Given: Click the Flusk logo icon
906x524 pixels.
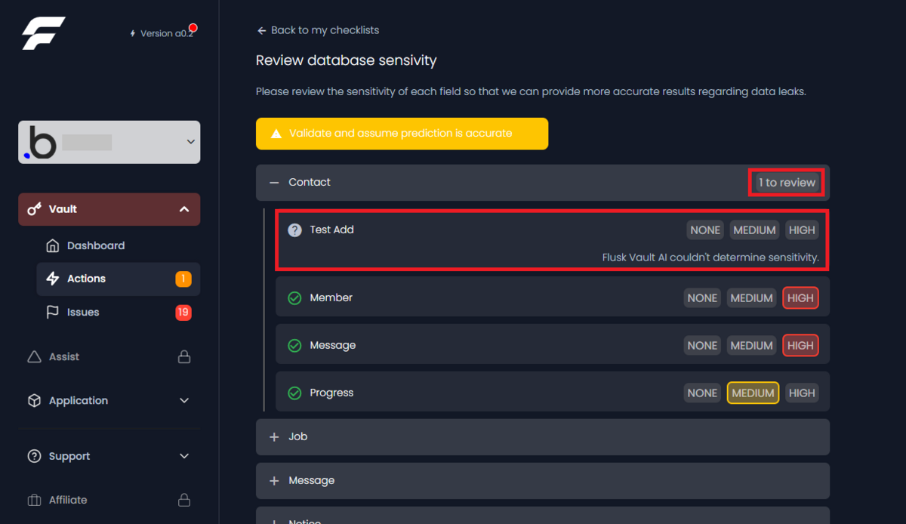Looking at the screenshot, I should click(43, 33).
